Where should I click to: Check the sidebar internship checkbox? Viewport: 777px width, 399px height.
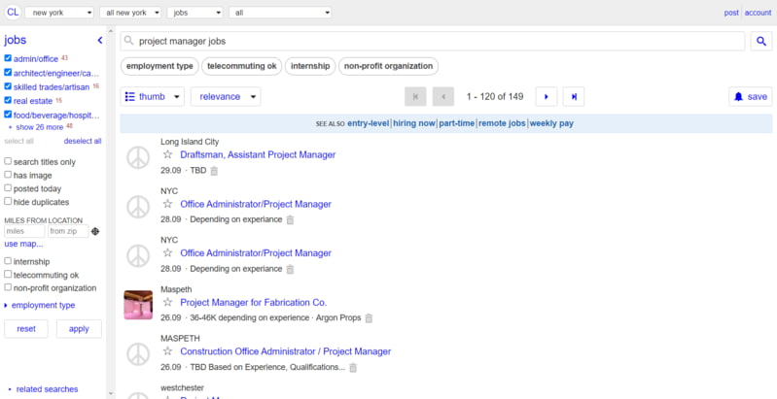[x=8, y=260]
